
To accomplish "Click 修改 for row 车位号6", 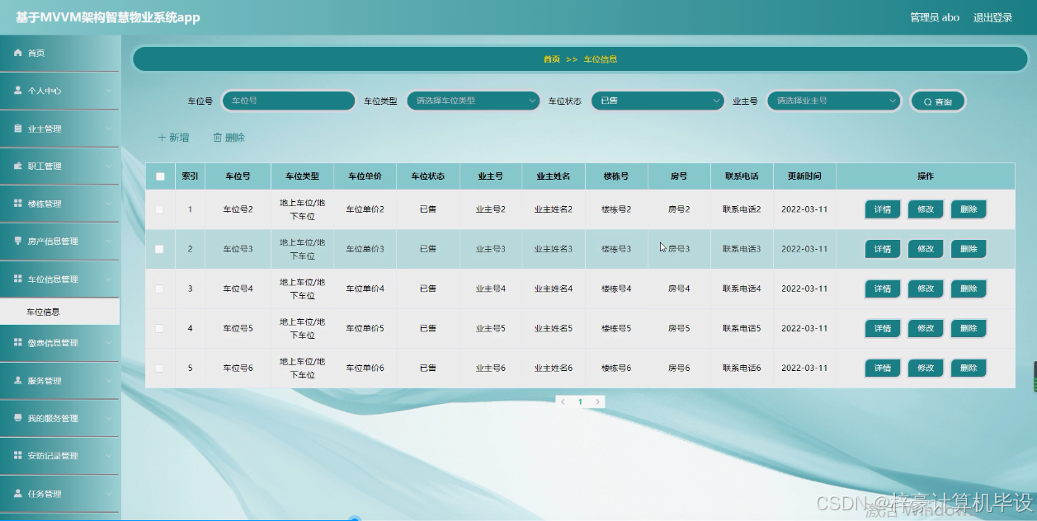I will 926,368.
